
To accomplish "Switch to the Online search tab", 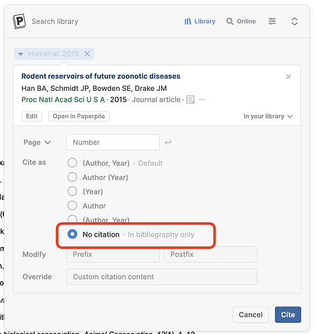I will click(241, 21).
